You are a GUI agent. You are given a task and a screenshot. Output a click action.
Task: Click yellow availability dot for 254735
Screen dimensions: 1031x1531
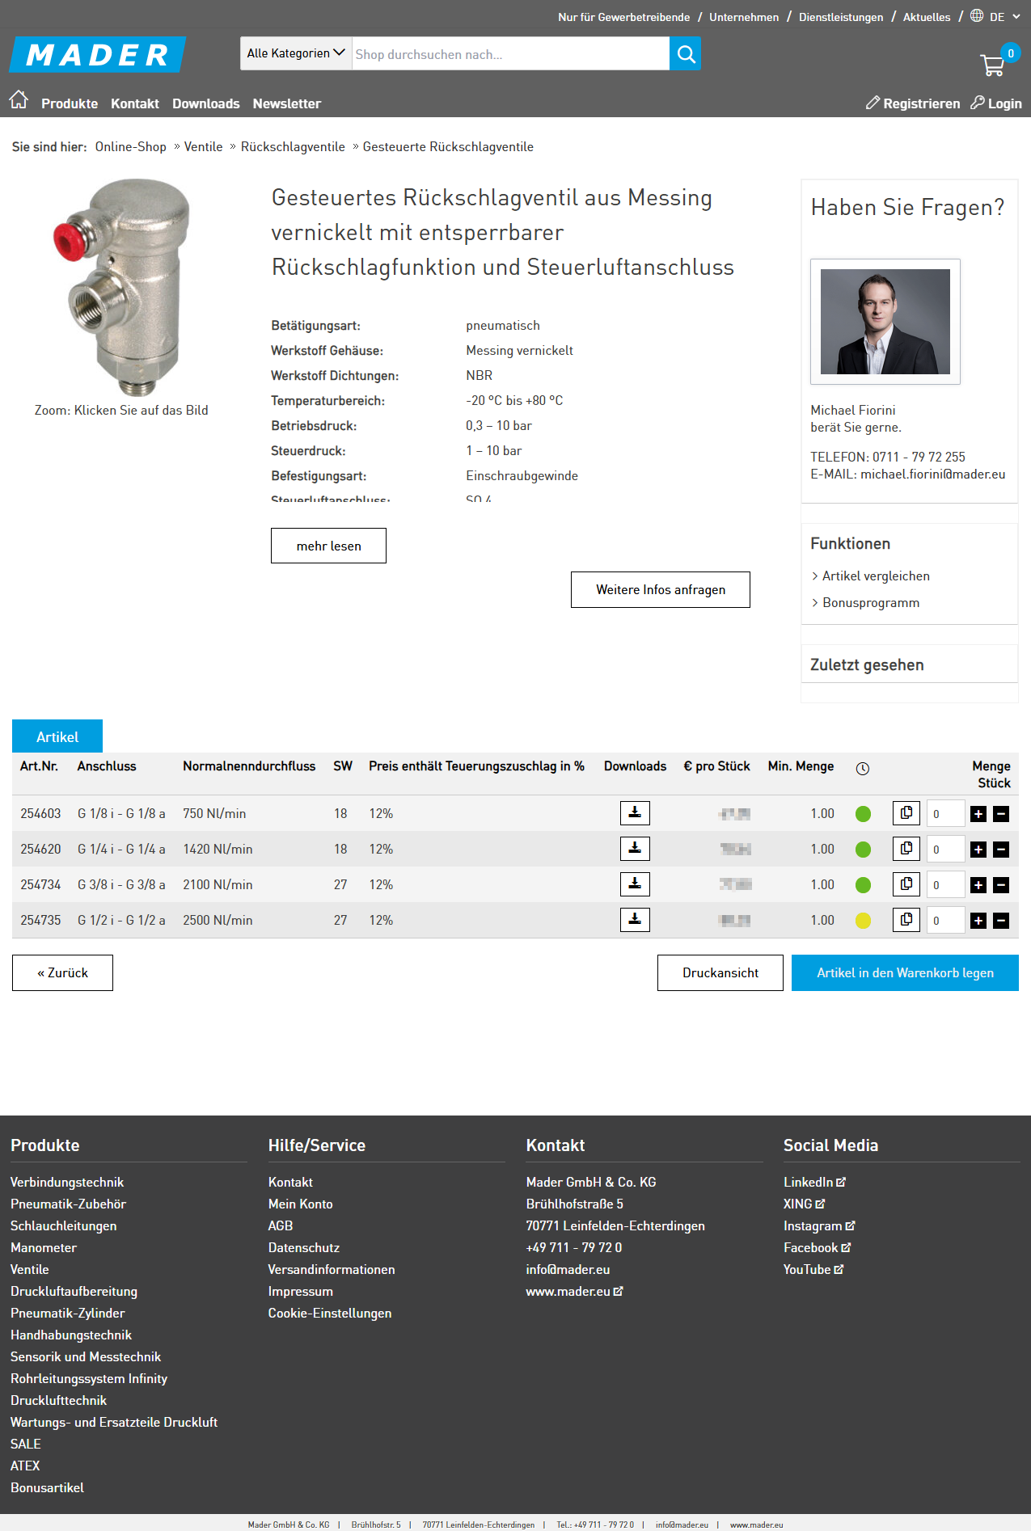(x=863, y=921)
